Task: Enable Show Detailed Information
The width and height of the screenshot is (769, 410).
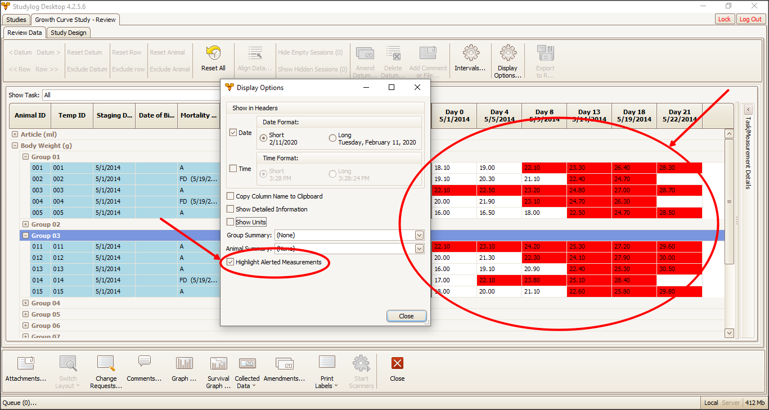Action: tap(230, 209)
